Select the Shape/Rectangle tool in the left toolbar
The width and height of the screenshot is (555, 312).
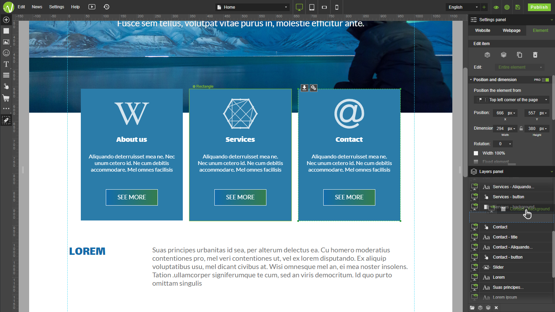[x=6, y=31]
